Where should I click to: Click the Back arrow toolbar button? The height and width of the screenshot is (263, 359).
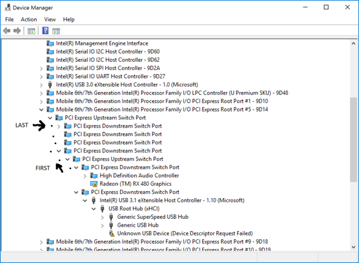click(7, 31)
